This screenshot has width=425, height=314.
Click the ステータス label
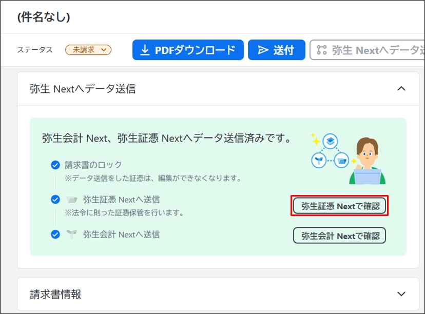(x=35, y=50)
